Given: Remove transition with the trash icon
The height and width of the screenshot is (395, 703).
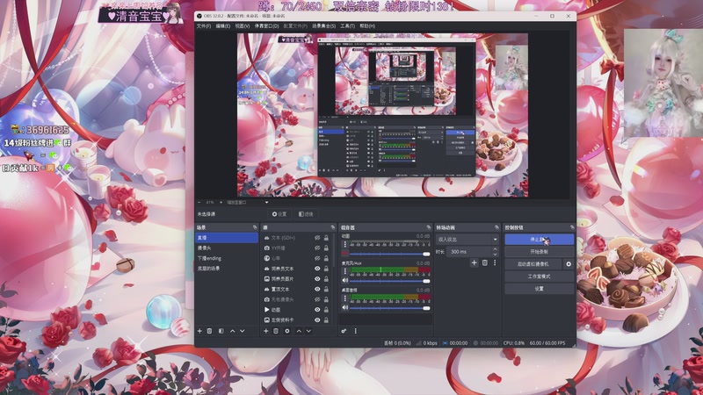Looking at the screenshot, I should tap(485, 262).
